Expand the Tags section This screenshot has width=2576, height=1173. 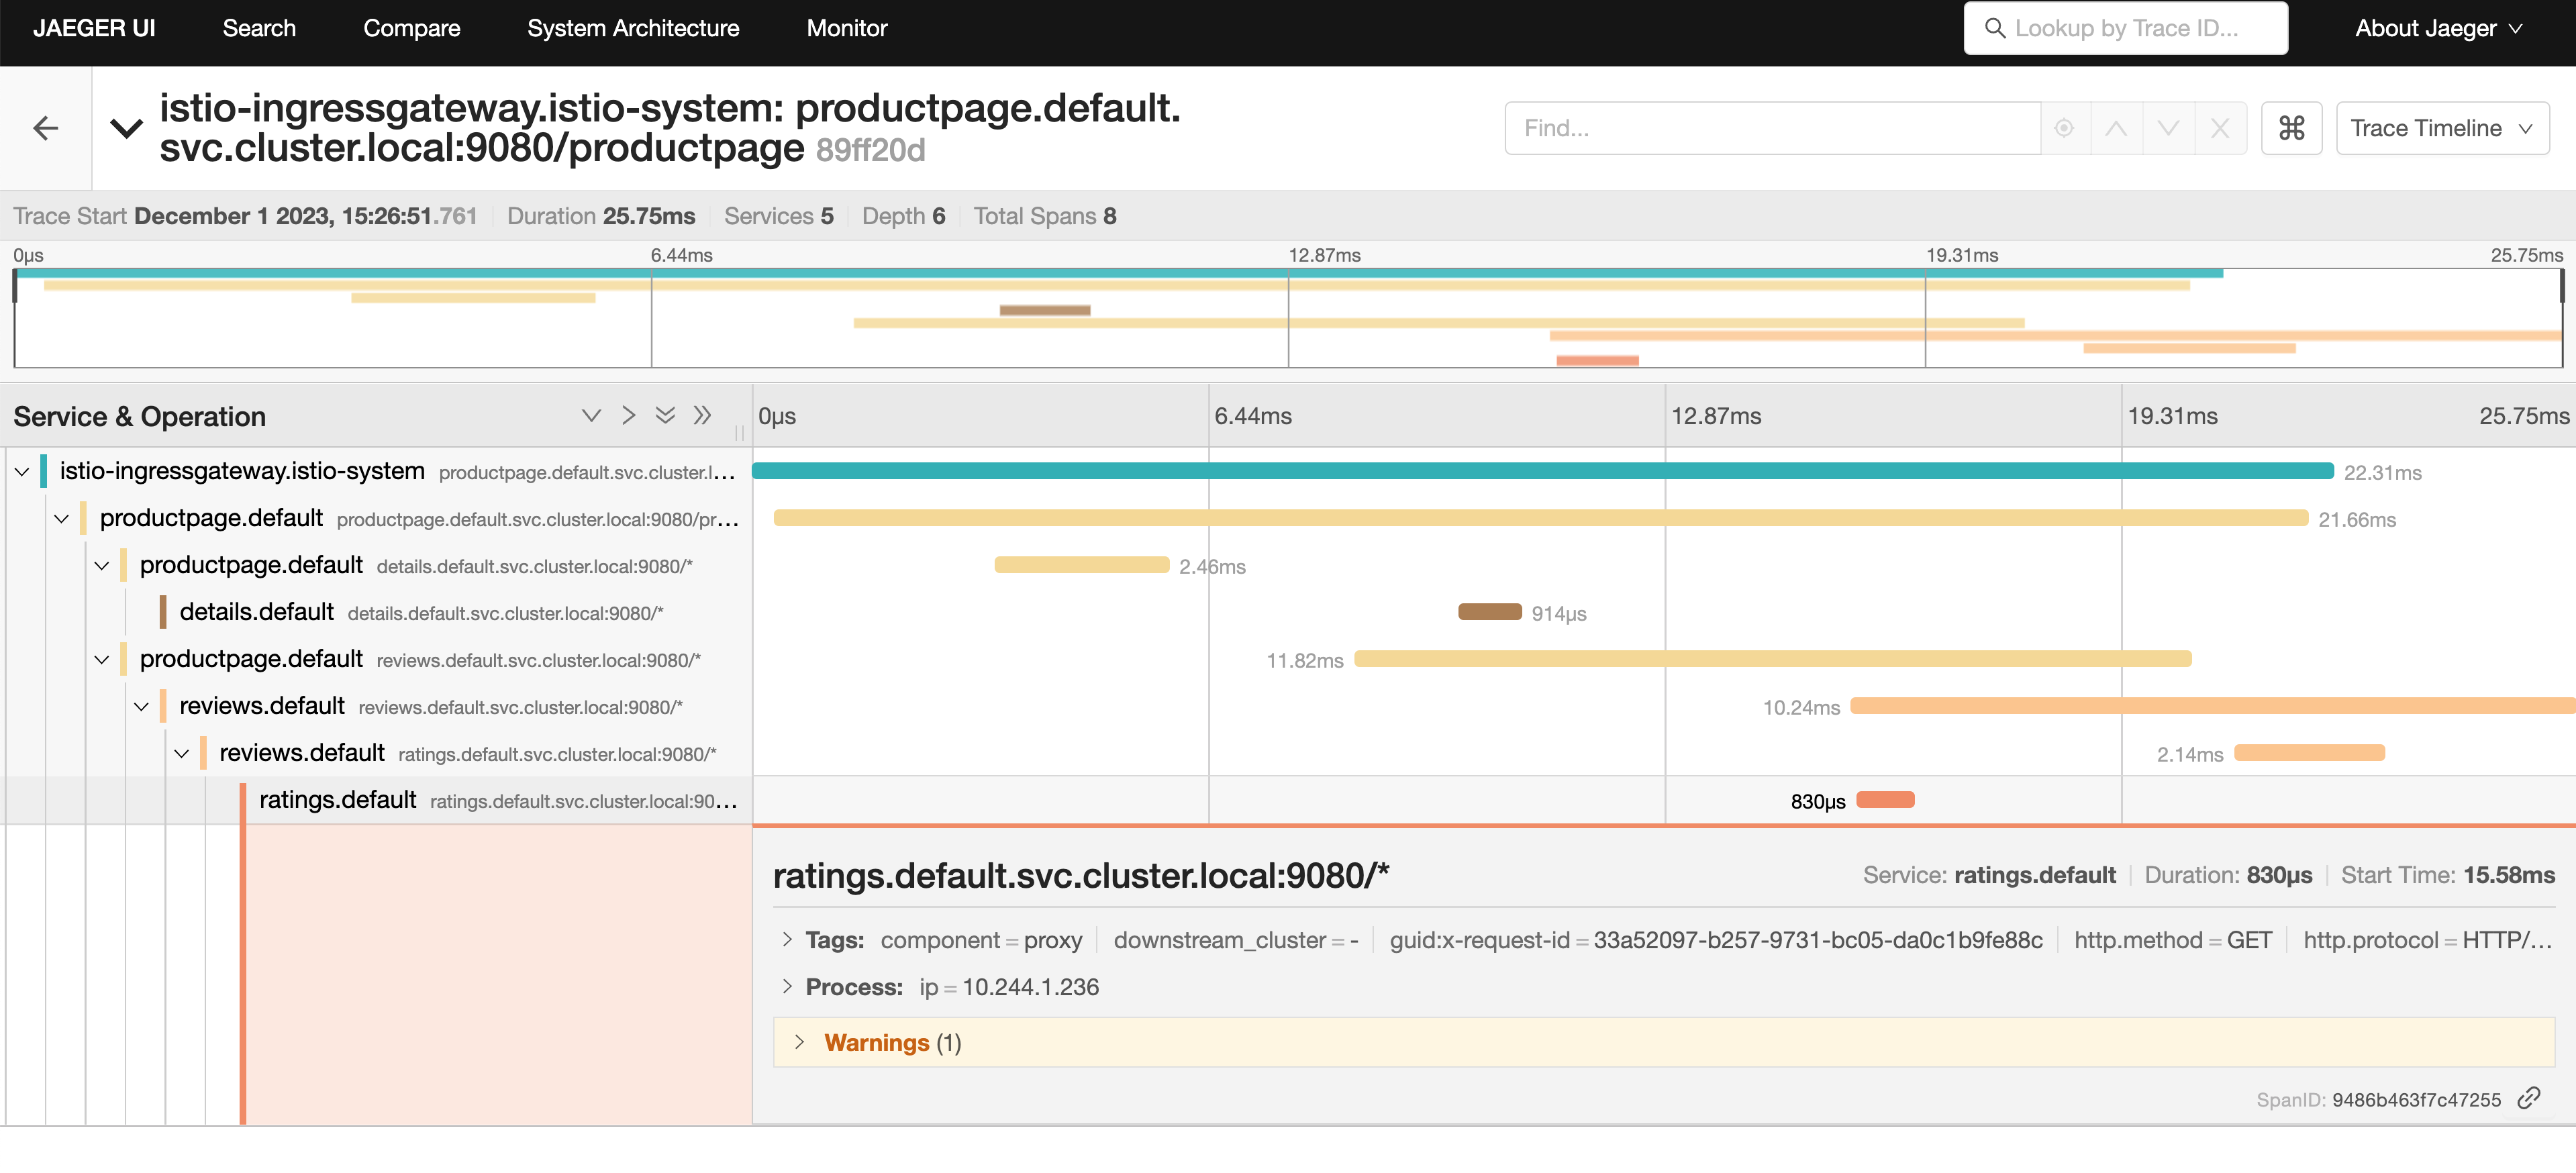[x=787, y=939]
